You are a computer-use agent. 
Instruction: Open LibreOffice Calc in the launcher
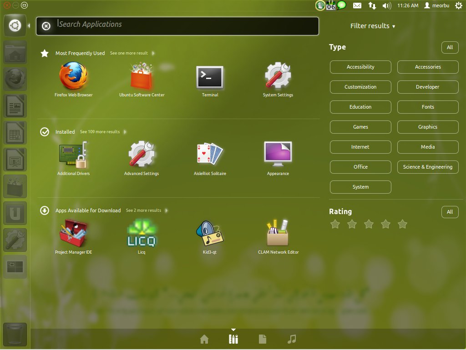coord(15,133)
